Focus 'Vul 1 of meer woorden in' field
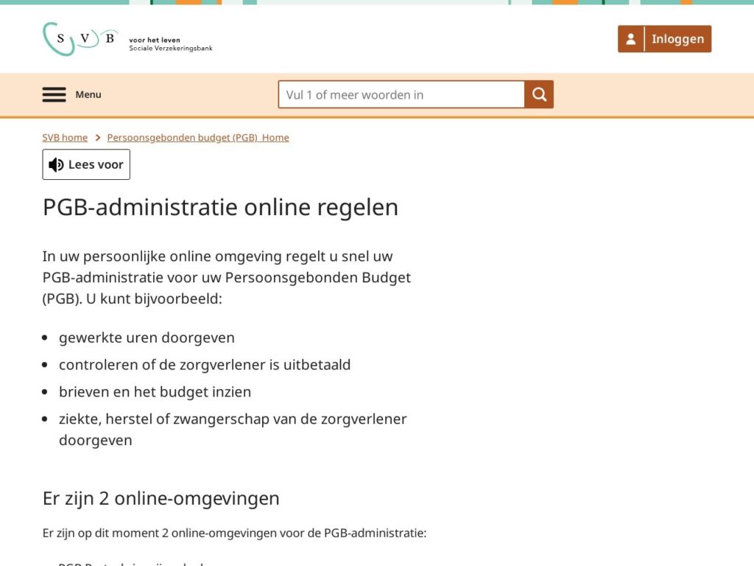 (x=401, y=94)
